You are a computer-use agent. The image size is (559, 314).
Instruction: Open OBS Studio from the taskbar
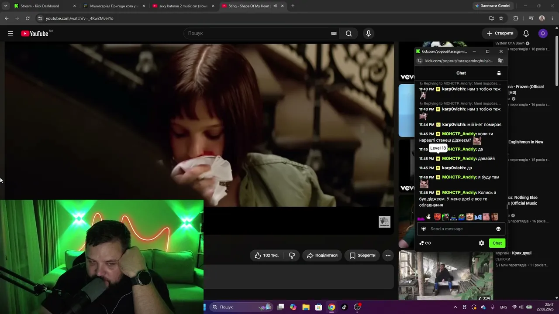coord(357,307)
